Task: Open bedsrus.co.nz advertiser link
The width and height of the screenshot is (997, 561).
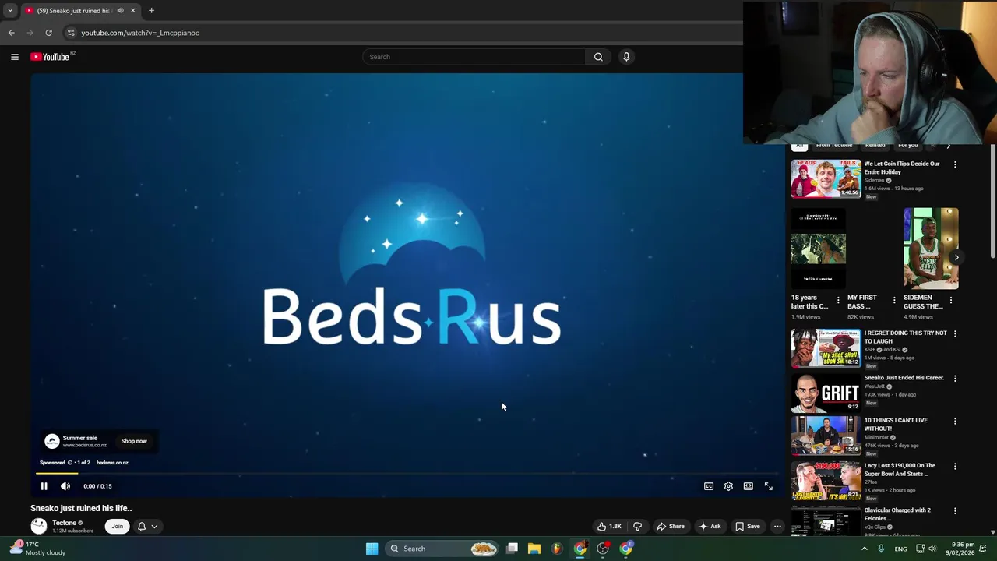Action: coord(112,463)
